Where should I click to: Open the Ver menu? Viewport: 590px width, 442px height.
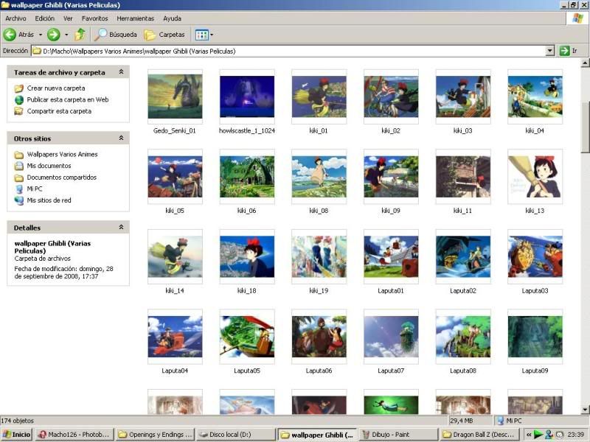[x=68, y=18]
